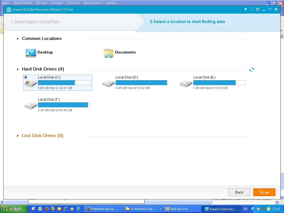Click the star quick launch icon

click(x=72, y=209)
